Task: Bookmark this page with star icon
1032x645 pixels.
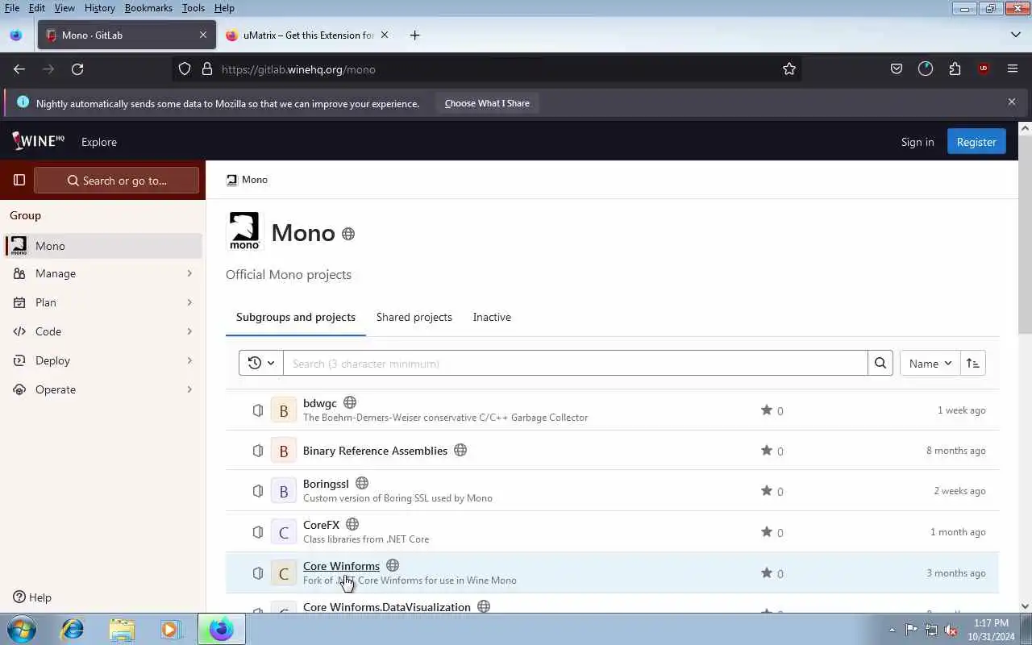Action: coord(789,69)
